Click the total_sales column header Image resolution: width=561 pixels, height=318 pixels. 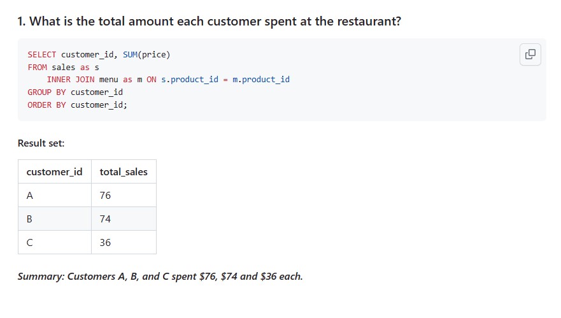pos(124,172)
